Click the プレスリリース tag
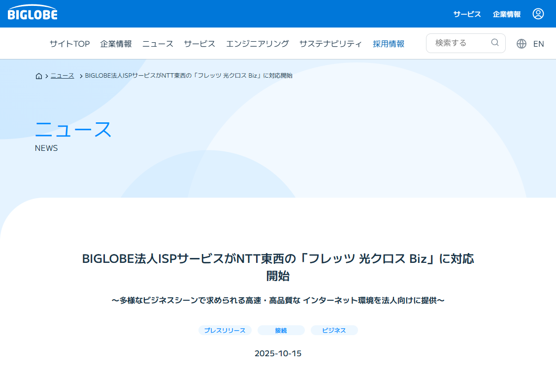This screenshot has height=370, width=556. click(225, 330)
